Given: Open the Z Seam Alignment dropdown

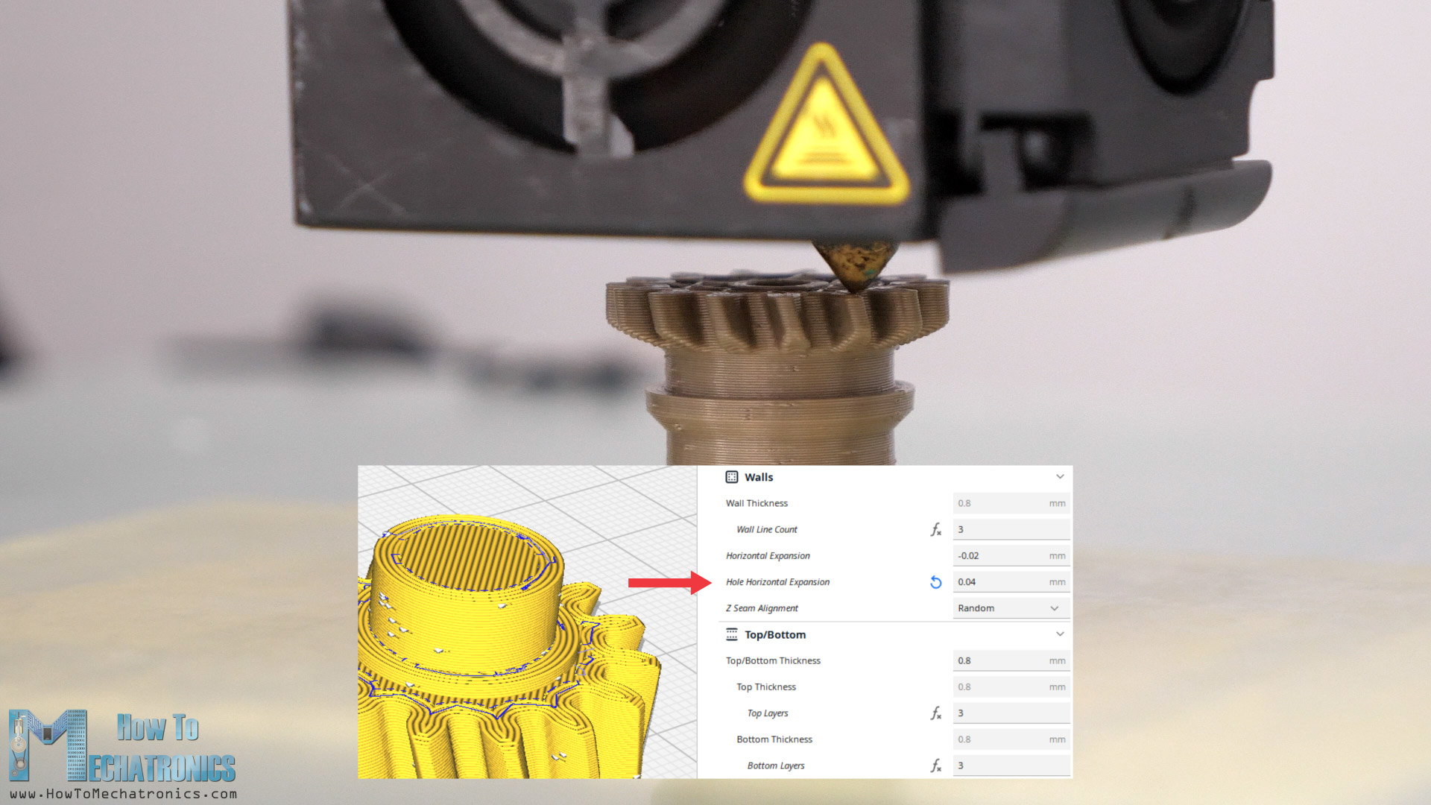Looking at the screenshot, I should click(1010, 608).
